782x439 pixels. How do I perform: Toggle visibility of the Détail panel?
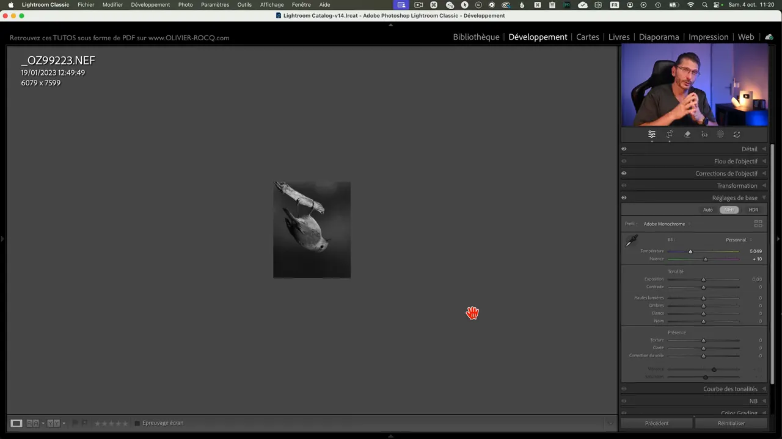click(x=624, y=149)
